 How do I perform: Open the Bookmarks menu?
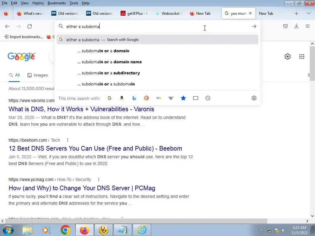point(57,3)
